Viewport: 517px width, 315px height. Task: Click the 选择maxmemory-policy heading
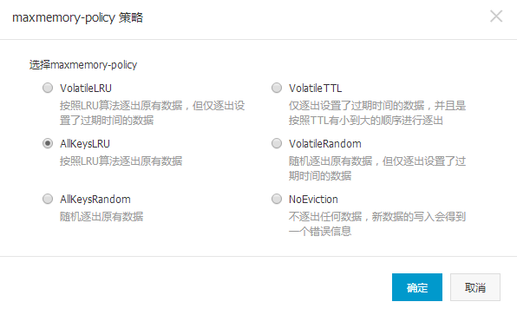83,65
